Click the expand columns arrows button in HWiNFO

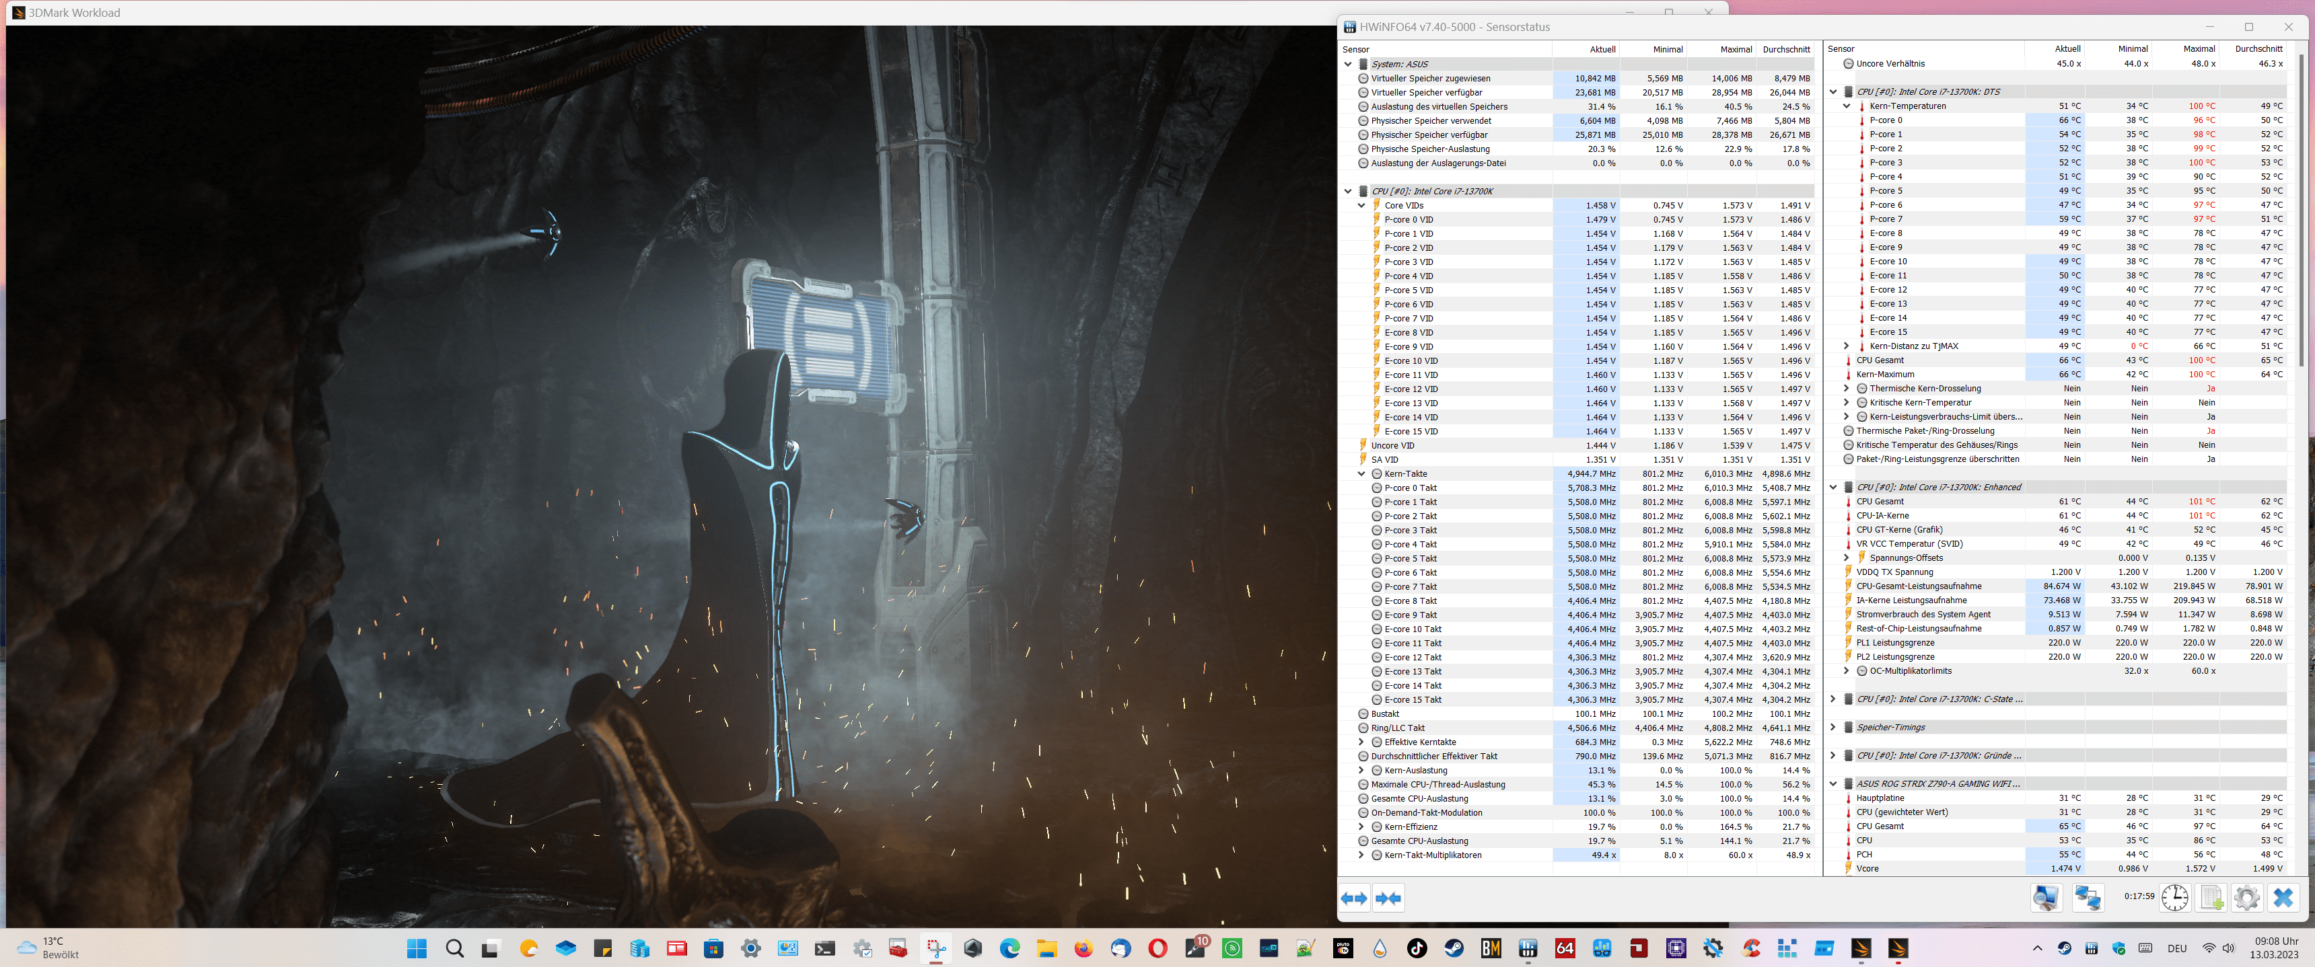1354,898
